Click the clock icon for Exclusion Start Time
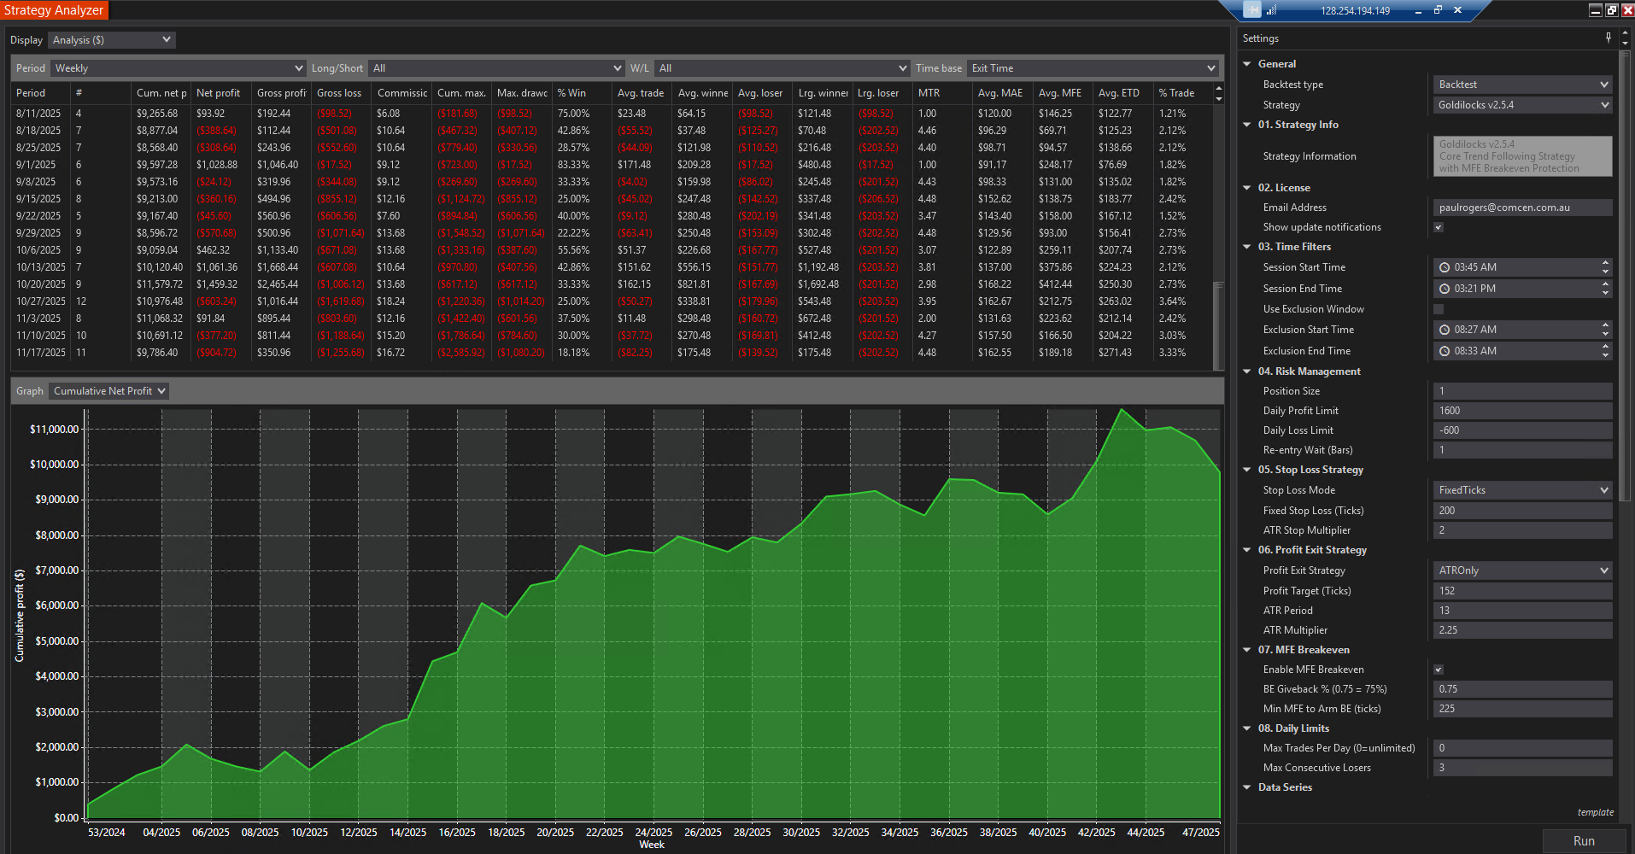 click(x=1445, y=330)
